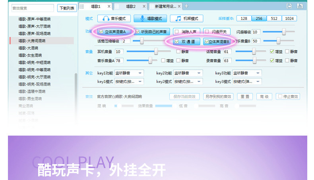Click the 另存到我的音效 button
Screen dimensions: 314x180
[218, 97]
